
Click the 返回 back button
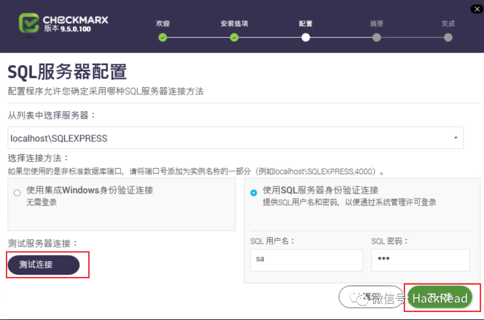(372, 297)
